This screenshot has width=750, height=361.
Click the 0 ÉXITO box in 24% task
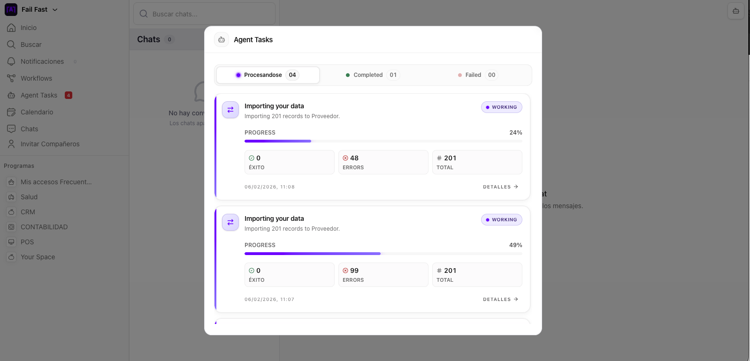pyautogui.click(x=290, y=162)
